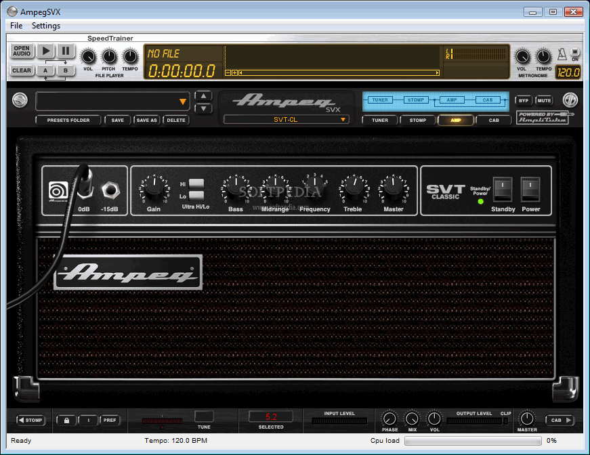
Task: Click the round IK logo icon at right
Action: [x=570, y=100]
